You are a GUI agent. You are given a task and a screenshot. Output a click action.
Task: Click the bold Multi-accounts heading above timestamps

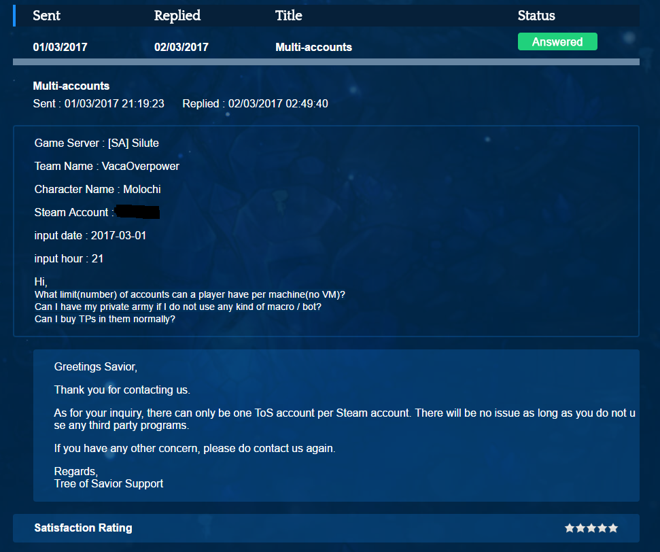(71, 86)
